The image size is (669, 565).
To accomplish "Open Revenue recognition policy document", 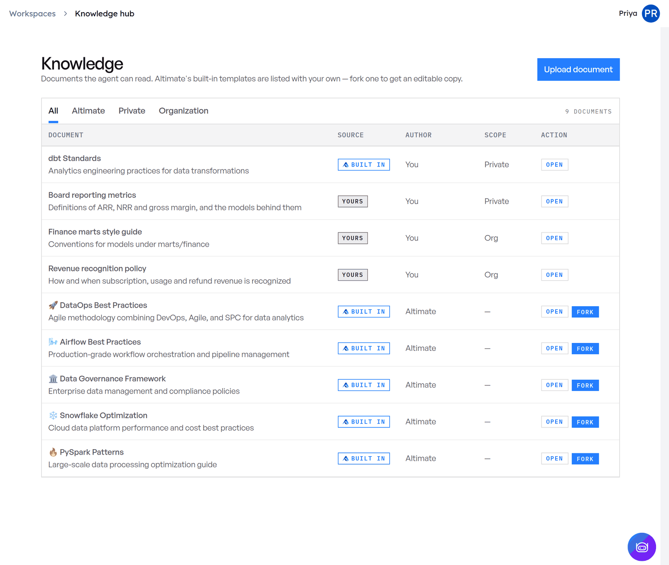I will tap(554, 275).
